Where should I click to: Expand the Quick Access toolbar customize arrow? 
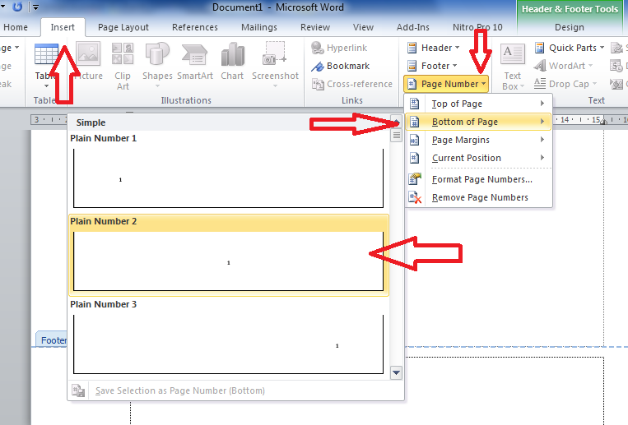click(x=35, y=7)
